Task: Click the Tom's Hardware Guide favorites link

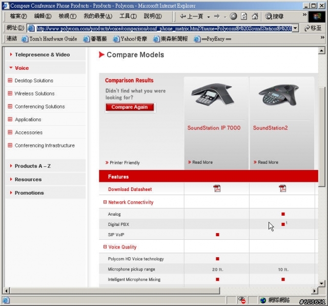Action: pyautogui.click(x=49, y=39)
